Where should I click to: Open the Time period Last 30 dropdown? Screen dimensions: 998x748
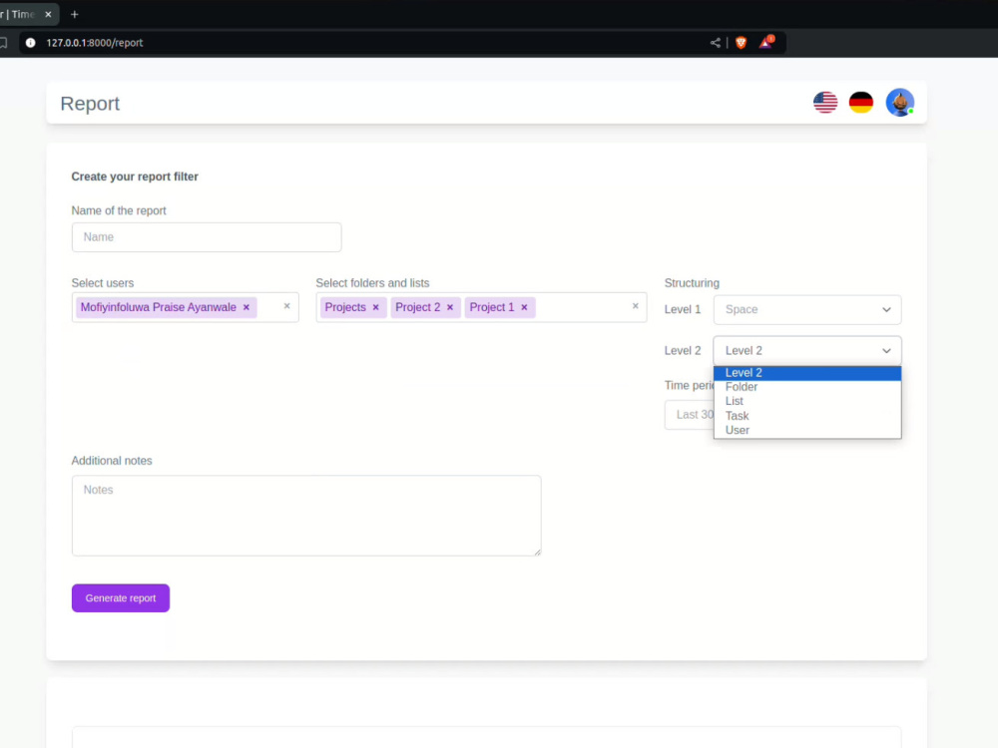[x=690, y=415]
